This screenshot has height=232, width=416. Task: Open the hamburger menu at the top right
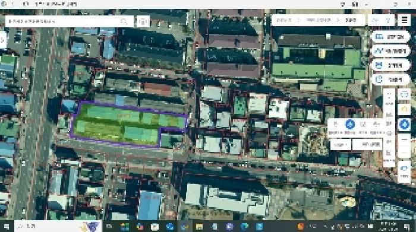pyautogui.click(x=404, y=20)
